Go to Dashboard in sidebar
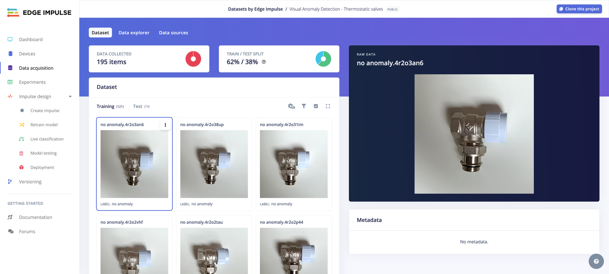 click(31, 39)
